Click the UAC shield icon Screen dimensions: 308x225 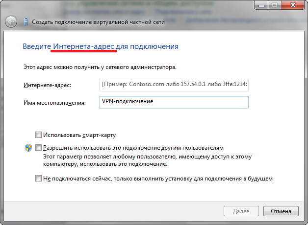coord(28,147)
